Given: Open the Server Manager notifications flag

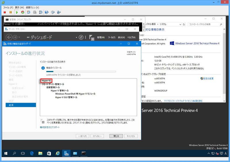Looking at the screenshot, I should (91, 38).
